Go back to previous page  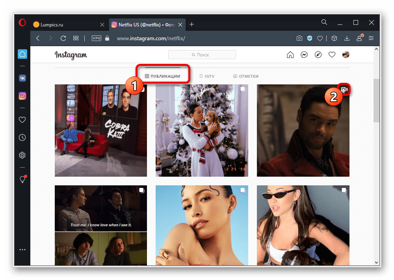point(38,38)
